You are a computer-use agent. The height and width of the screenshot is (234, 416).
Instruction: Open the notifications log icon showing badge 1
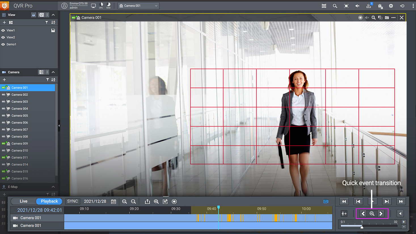pos(369,6)
